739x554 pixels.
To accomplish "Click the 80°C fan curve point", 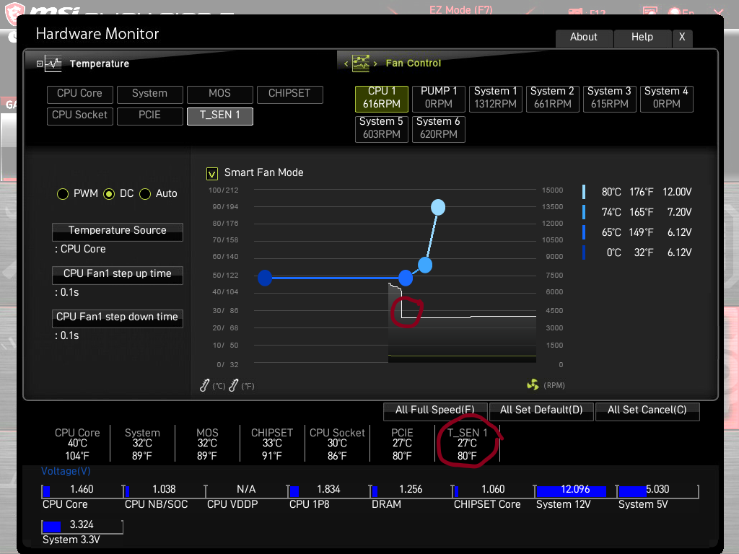I will point(438,207).
